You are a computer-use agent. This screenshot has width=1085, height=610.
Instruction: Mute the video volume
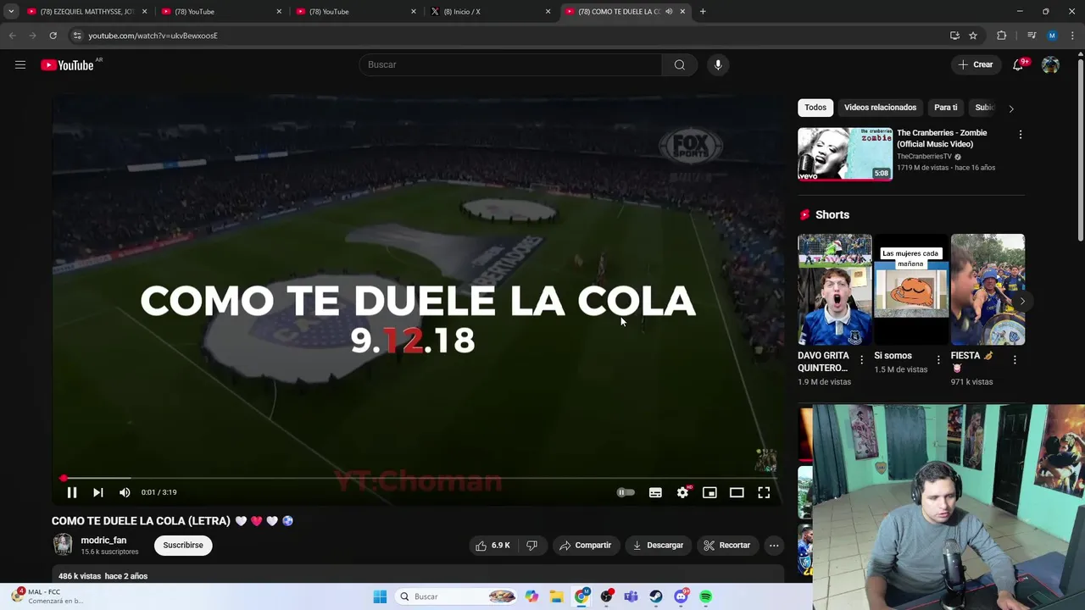click(x=125, y=492)
